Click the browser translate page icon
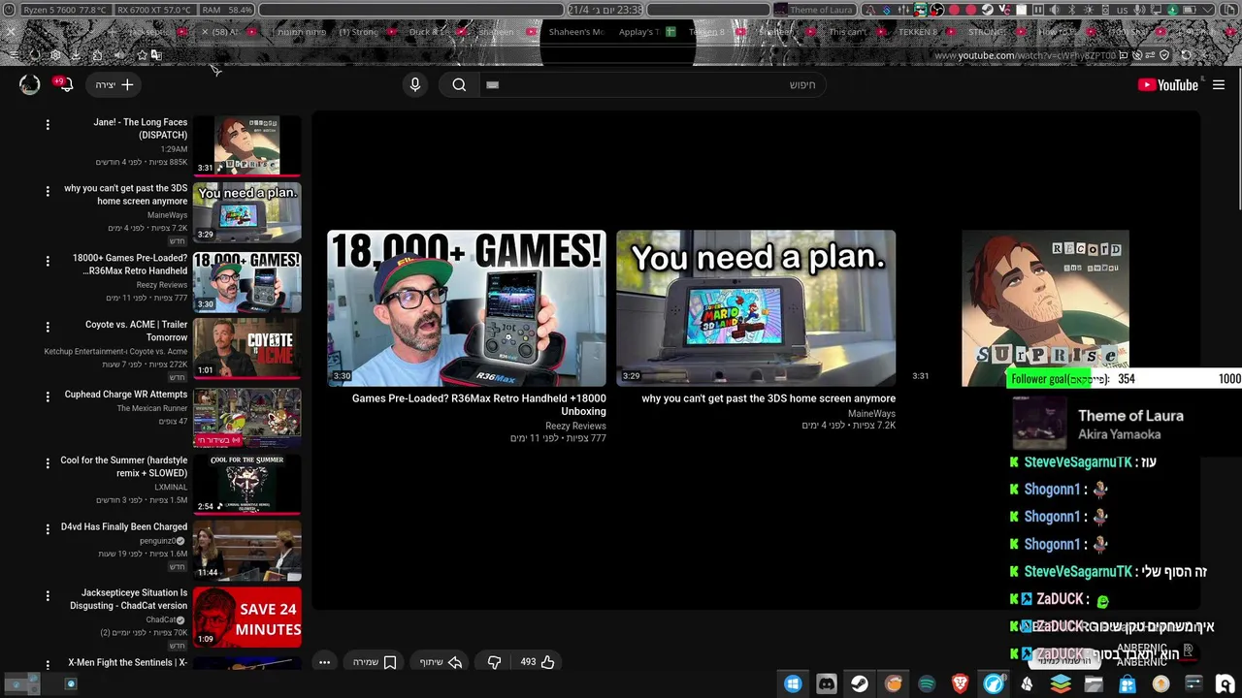Screen dimensions: 1242x698 point(156,55)
